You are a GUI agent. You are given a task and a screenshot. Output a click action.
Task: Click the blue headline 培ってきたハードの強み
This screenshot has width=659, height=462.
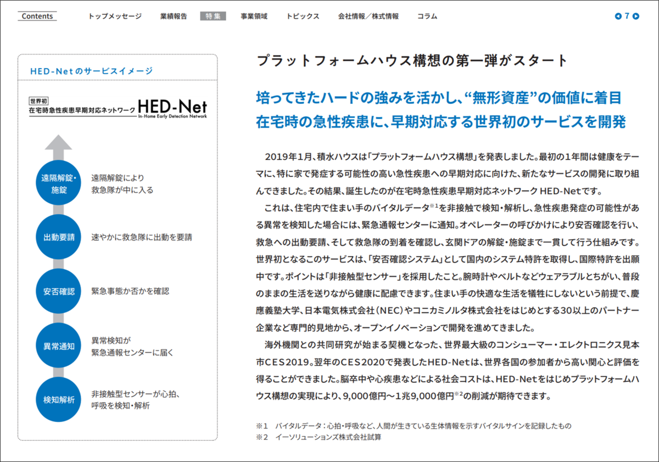coord(439,98)
